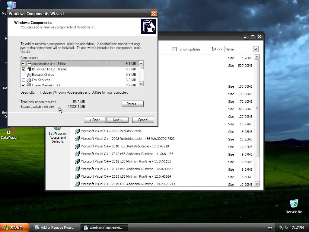Click the Fax Services component icon

(29, 80)
